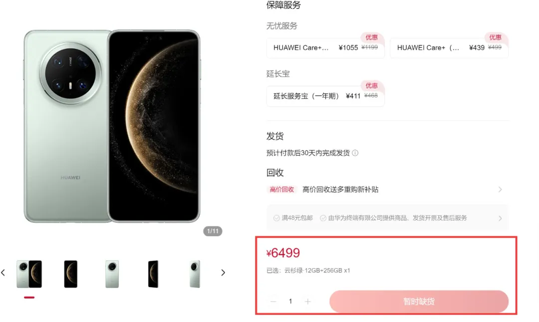Decrease quantity with the minus icon
The width and height of the screenshot is (539, 322).
point(273,302)
